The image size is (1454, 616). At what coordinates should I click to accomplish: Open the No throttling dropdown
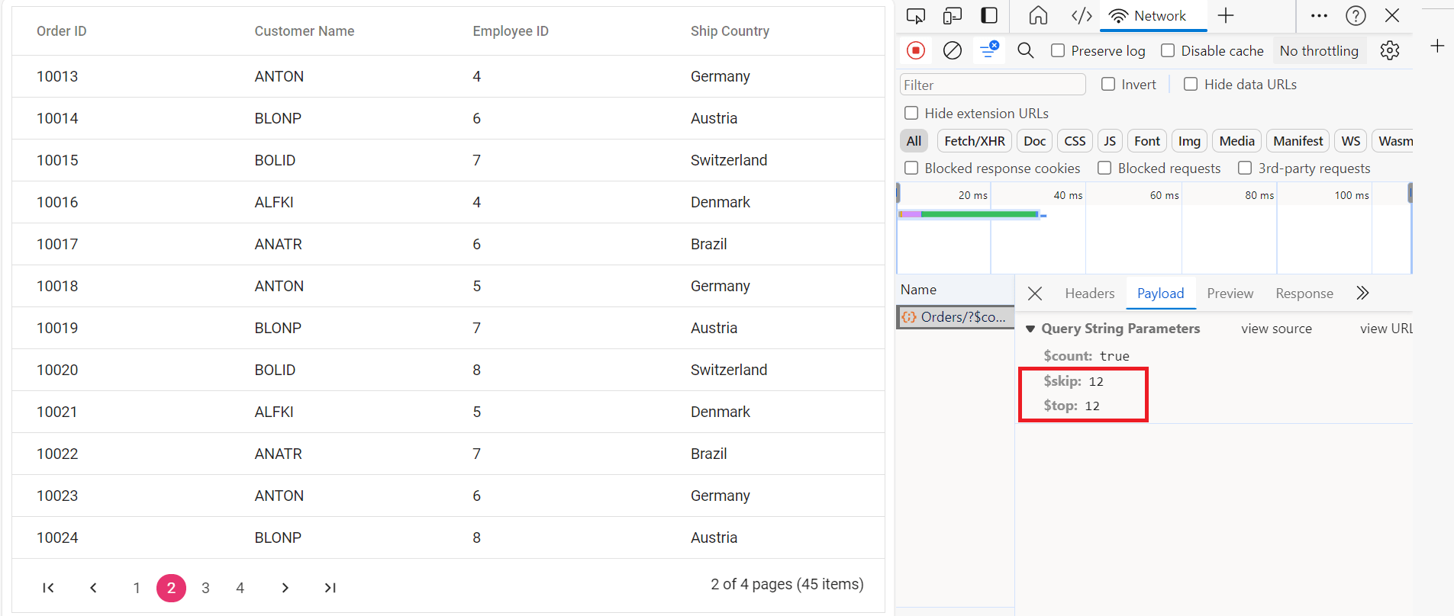(1318, 51)
